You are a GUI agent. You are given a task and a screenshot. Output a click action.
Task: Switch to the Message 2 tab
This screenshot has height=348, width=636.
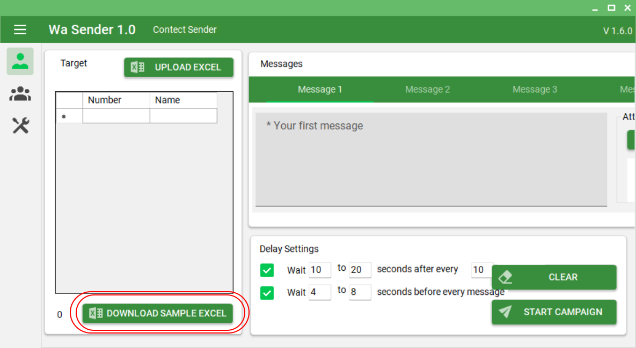(x=427, y=90)
